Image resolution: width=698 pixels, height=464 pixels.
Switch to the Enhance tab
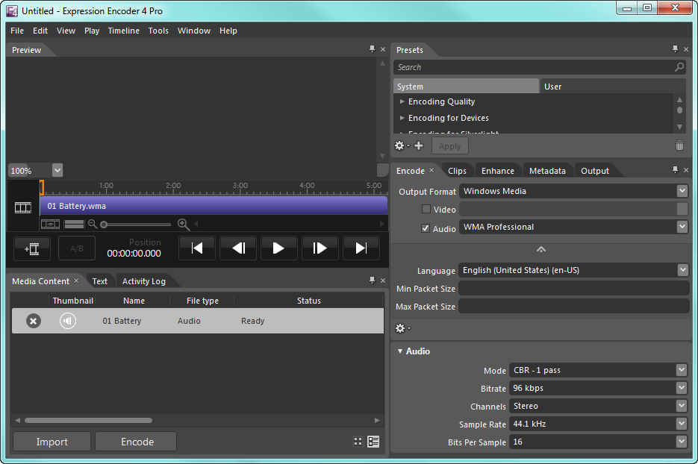[497, 171]
